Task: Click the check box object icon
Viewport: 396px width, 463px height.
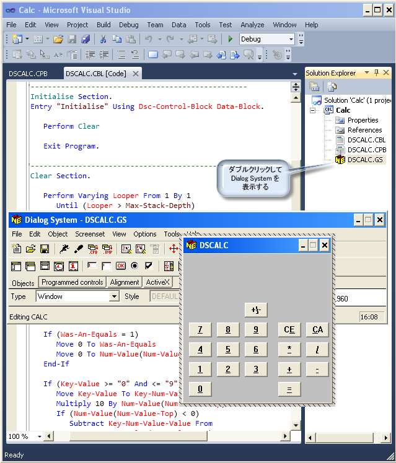Action: (x=149, y=266)
